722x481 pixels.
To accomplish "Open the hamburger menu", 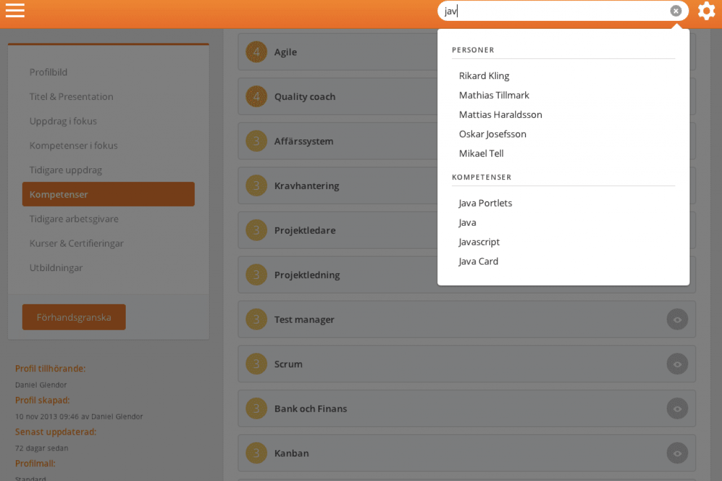I will tap(15, 10).
